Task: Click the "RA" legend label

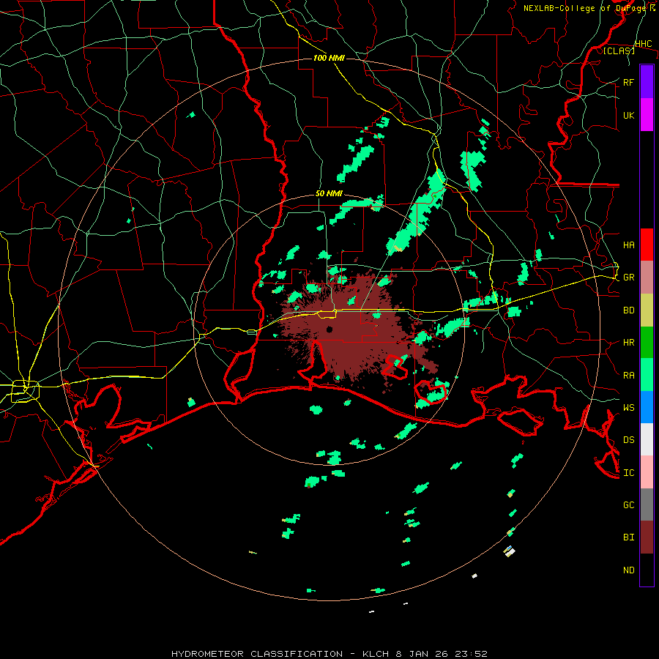Action: pyautogui.click(x=628, y=376)
